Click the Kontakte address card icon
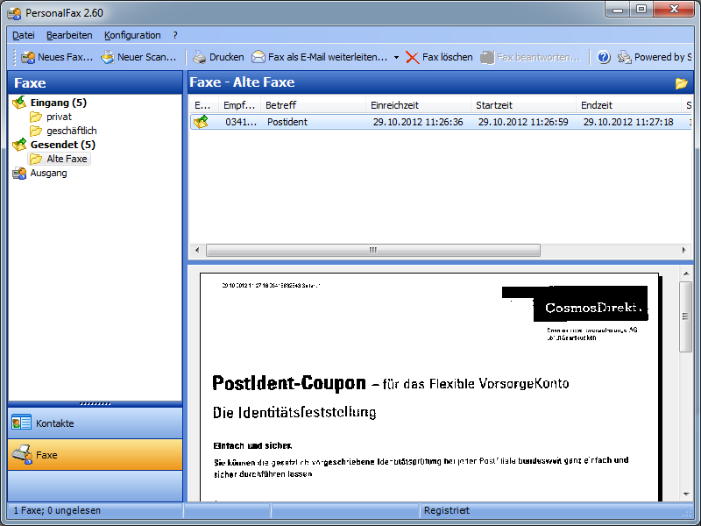 [21, 423]
